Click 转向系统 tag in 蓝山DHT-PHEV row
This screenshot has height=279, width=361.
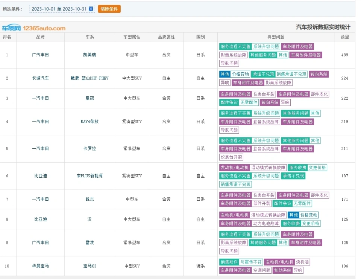tap(319, 74)
